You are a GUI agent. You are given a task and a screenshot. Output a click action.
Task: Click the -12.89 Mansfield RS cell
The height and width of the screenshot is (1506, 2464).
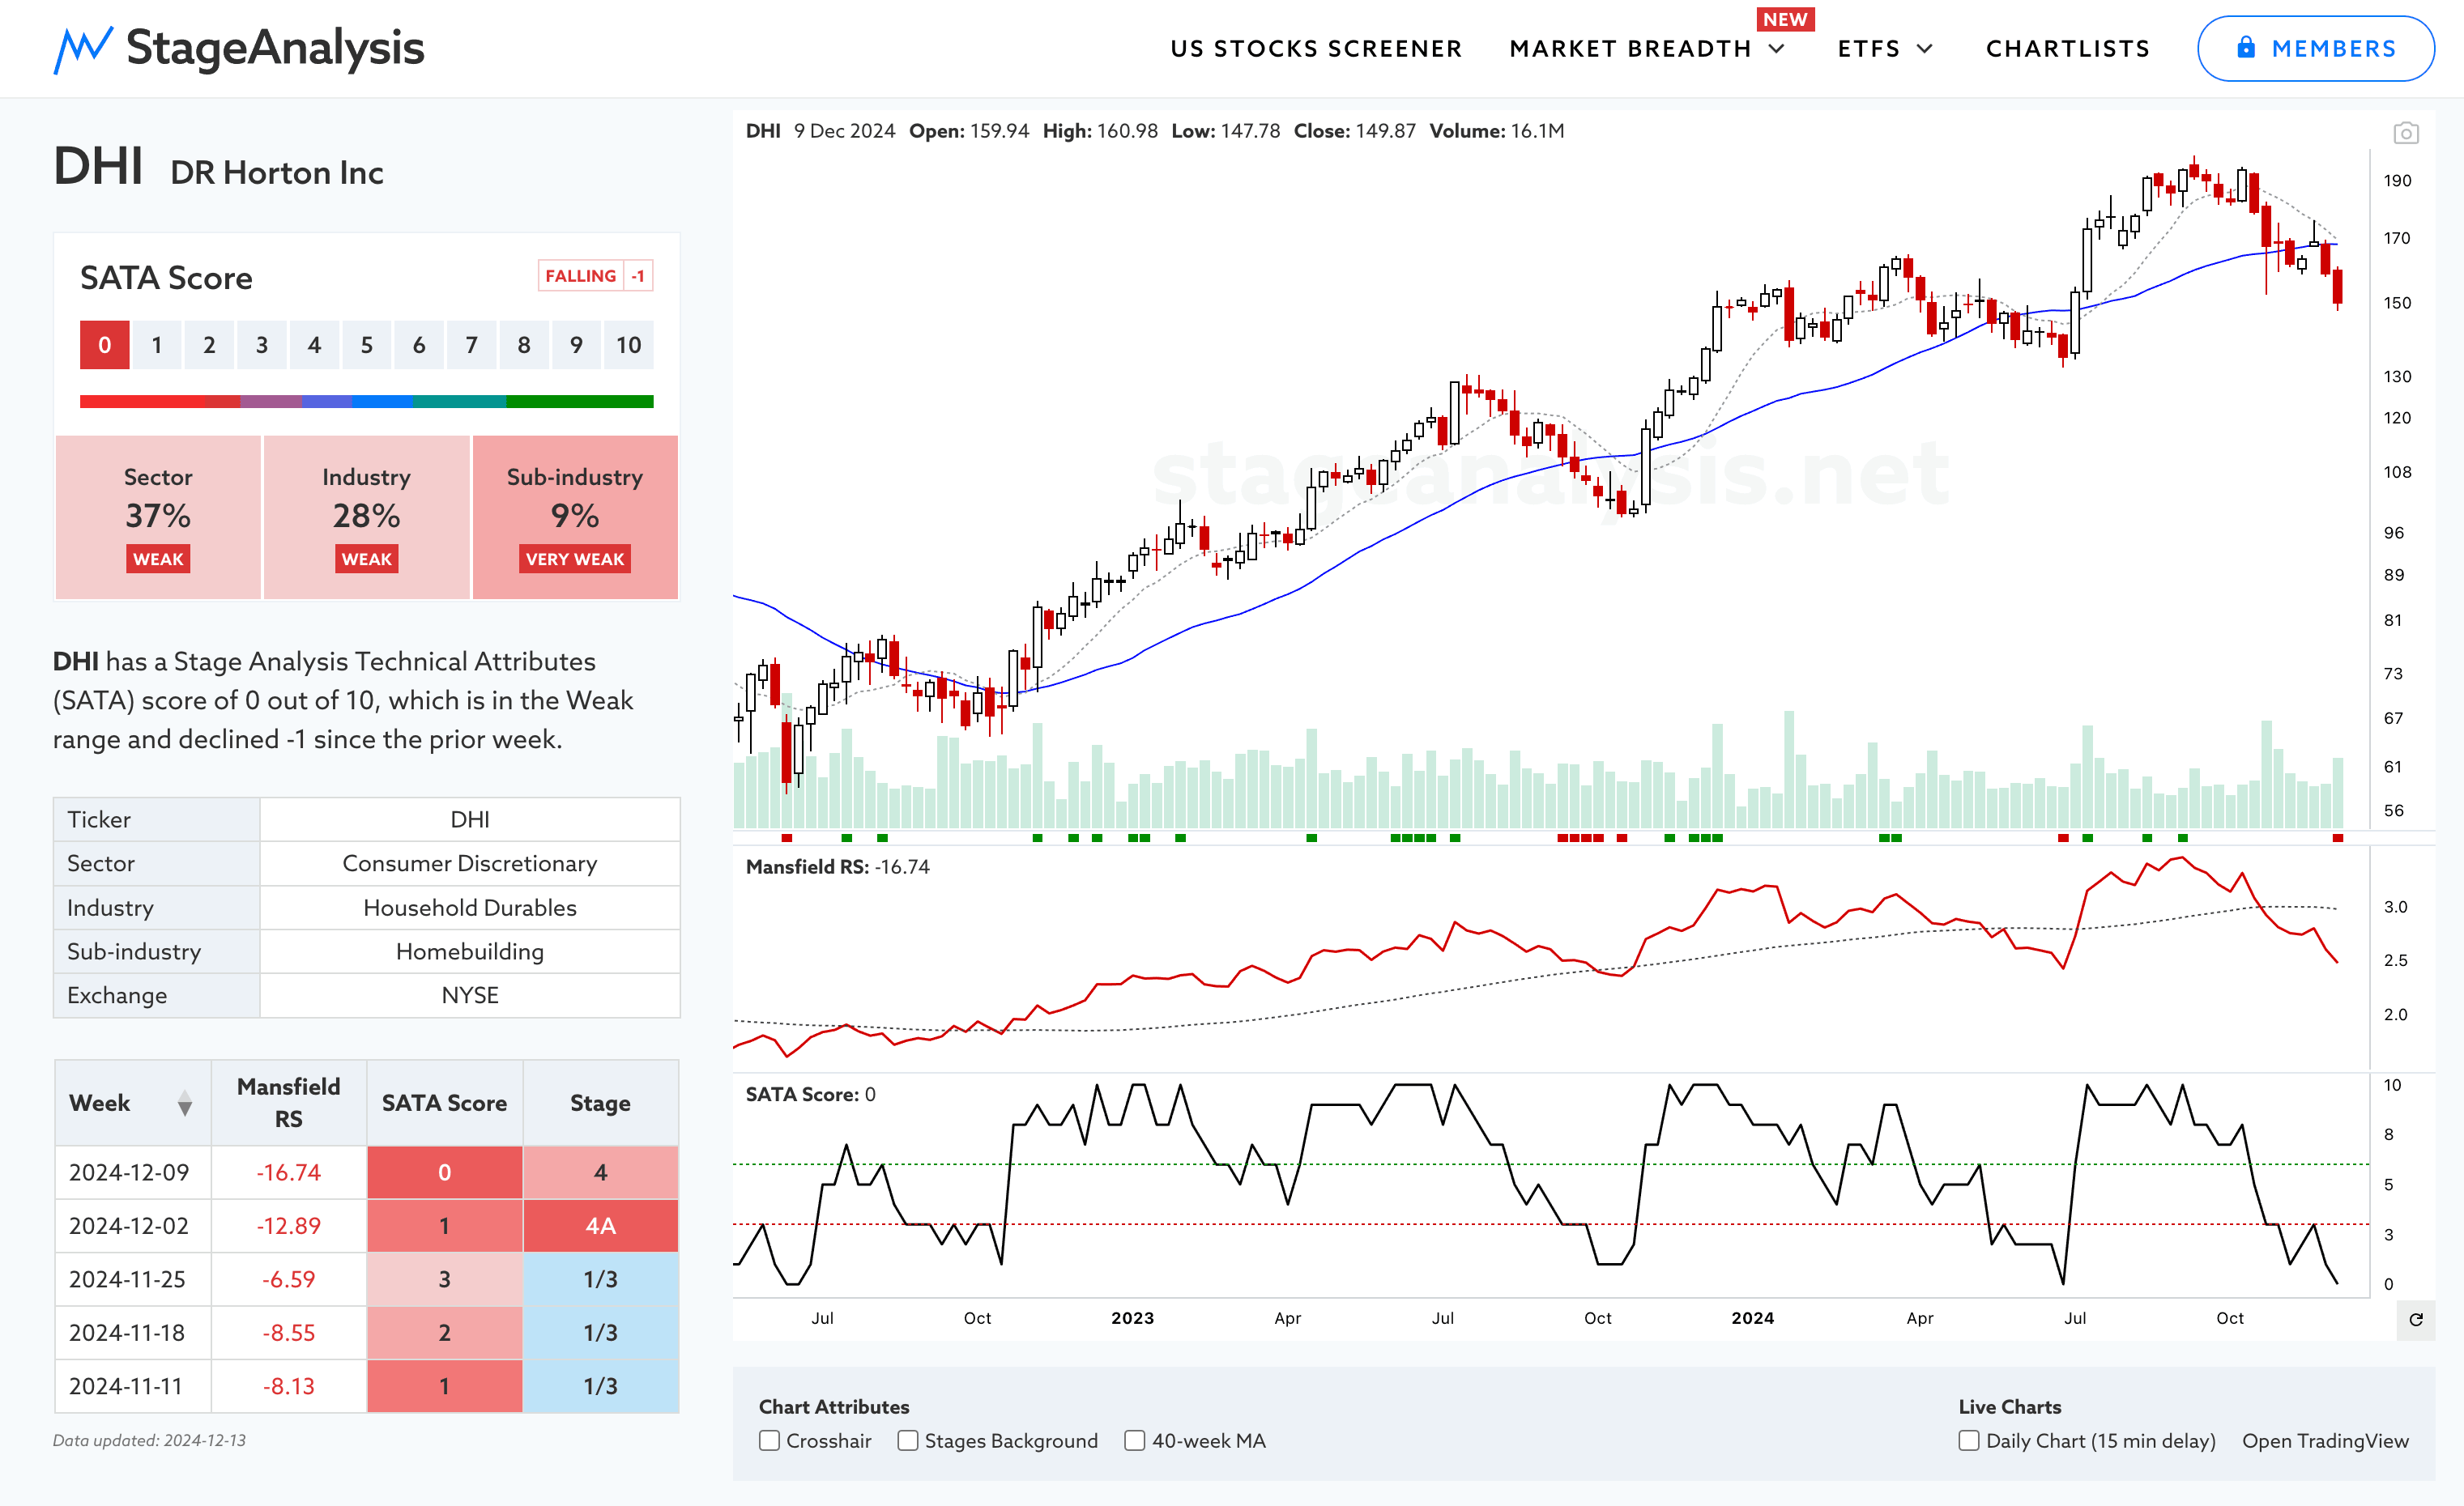(x=289, y=1226)
